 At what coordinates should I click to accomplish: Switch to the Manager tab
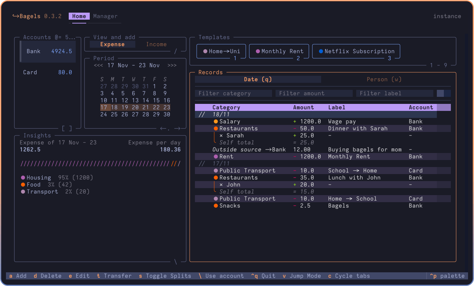tap(106, 16)
